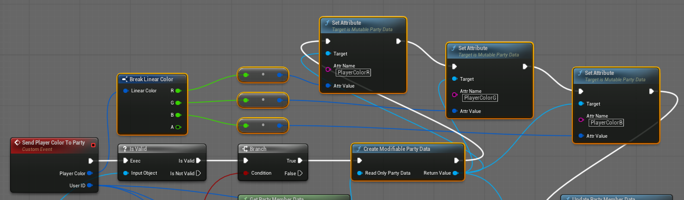Select title of Set Attribute node above PlayerColorR
Image resolution: width=684 pixels, height=200 pixels.
tap(346, 23)
